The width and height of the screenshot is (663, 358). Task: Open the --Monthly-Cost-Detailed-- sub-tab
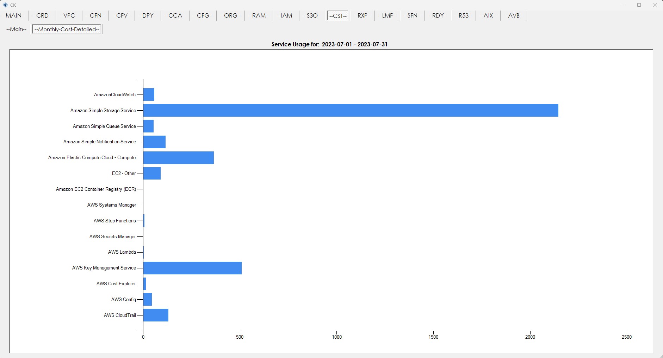point(67,29)
